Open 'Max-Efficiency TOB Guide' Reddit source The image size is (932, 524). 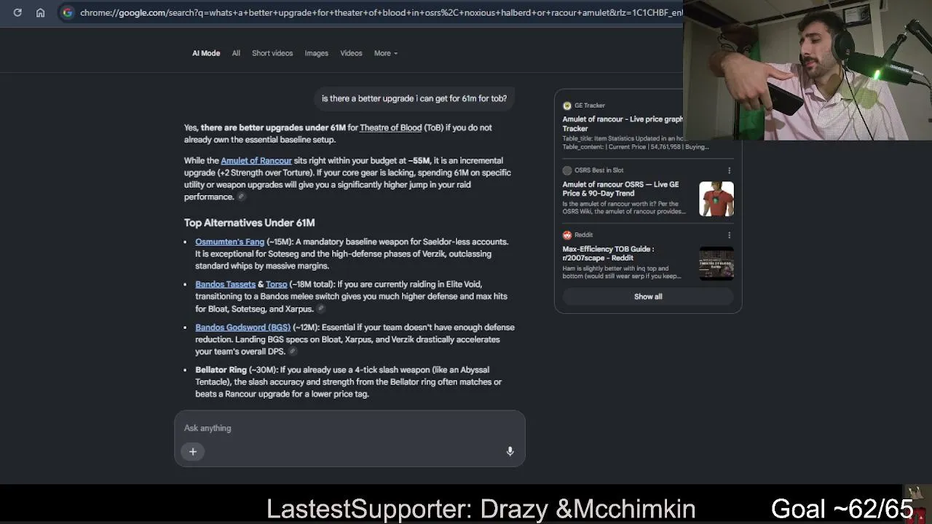[x=608, y=253]
